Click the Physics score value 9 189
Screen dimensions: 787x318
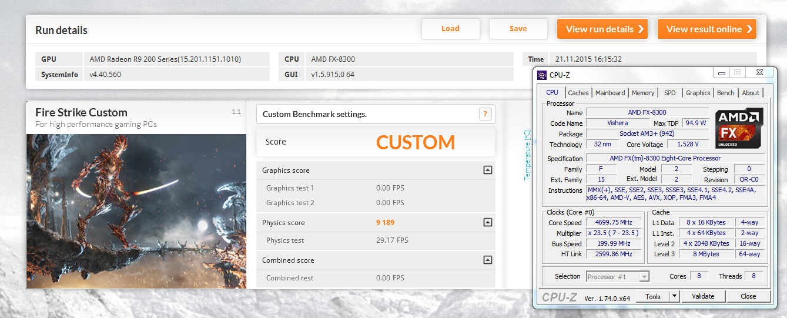[x=386, y=223]
